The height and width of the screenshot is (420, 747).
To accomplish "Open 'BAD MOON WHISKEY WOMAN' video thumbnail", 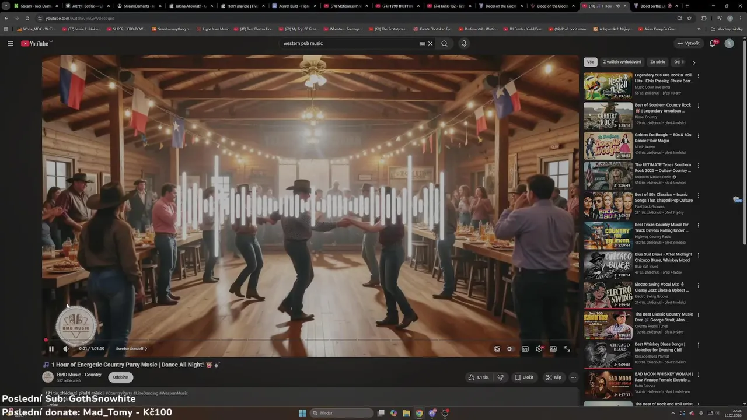I will [608, 385].
